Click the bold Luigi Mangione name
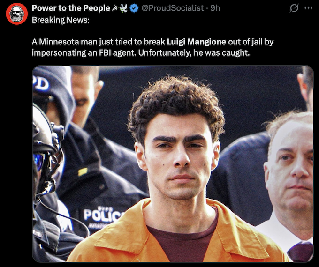This screenshot has height=267, width=319. (196, 42)
